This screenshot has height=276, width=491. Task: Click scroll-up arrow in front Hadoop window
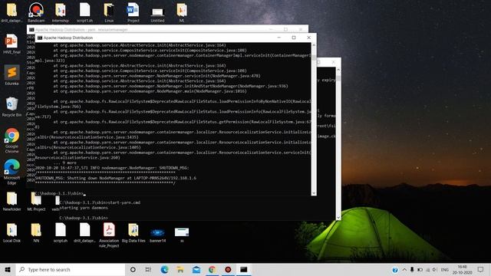(x=314, y=45)
